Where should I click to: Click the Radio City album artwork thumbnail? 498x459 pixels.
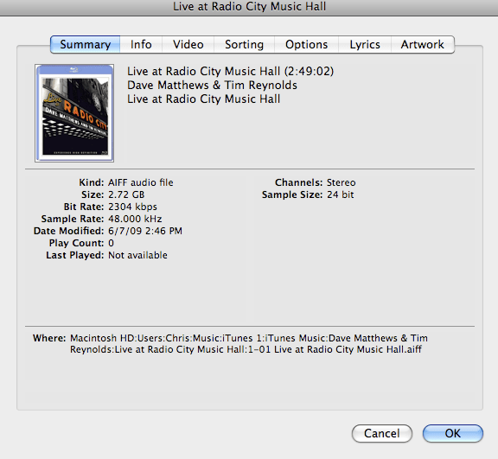(74, 113)
